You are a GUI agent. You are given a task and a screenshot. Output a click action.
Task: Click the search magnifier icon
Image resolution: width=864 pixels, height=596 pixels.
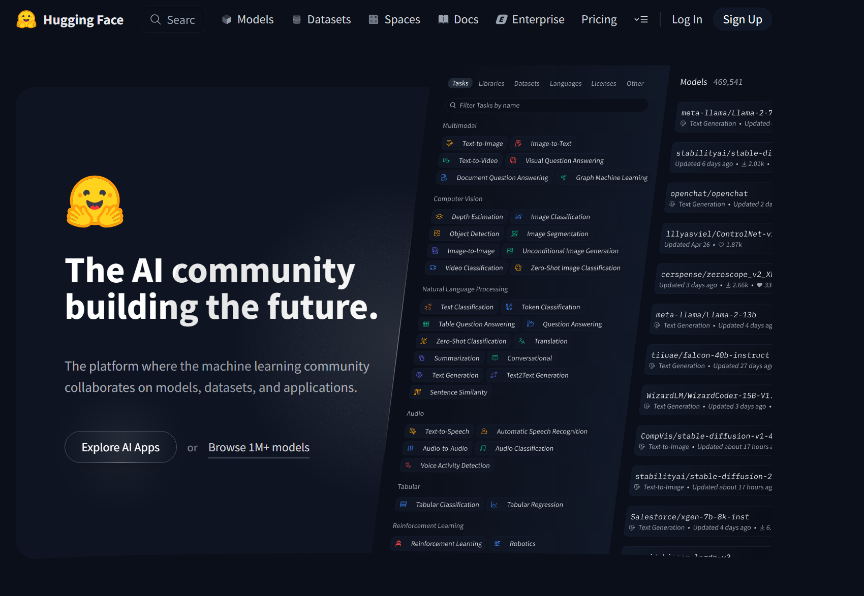coord(156,19)
